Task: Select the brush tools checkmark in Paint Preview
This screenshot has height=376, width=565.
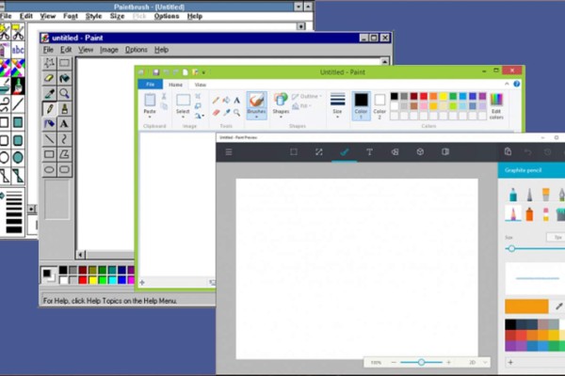Action: [x=344, y=152]
